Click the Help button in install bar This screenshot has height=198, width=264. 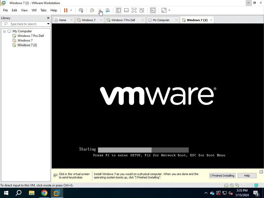(247, 176)
